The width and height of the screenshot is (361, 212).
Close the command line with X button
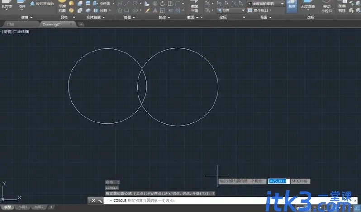(93, 201)
